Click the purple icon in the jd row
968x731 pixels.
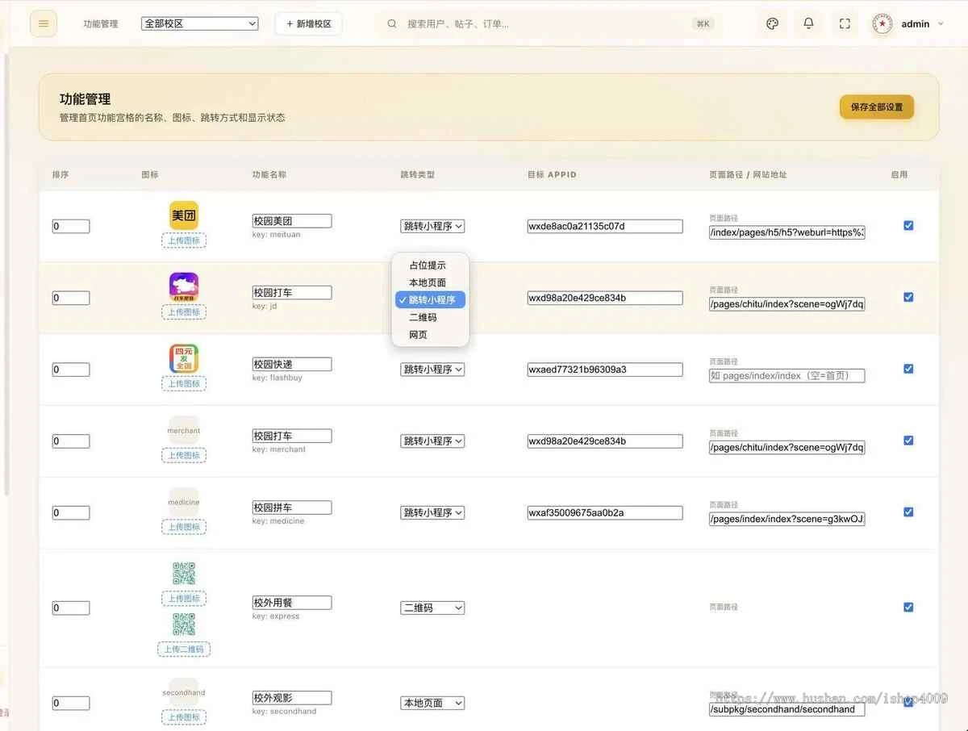(x=184, y=287)
